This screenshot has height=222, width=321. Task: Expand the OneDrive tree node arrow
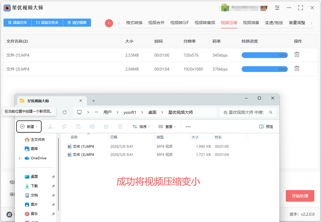tap(20, 158)
